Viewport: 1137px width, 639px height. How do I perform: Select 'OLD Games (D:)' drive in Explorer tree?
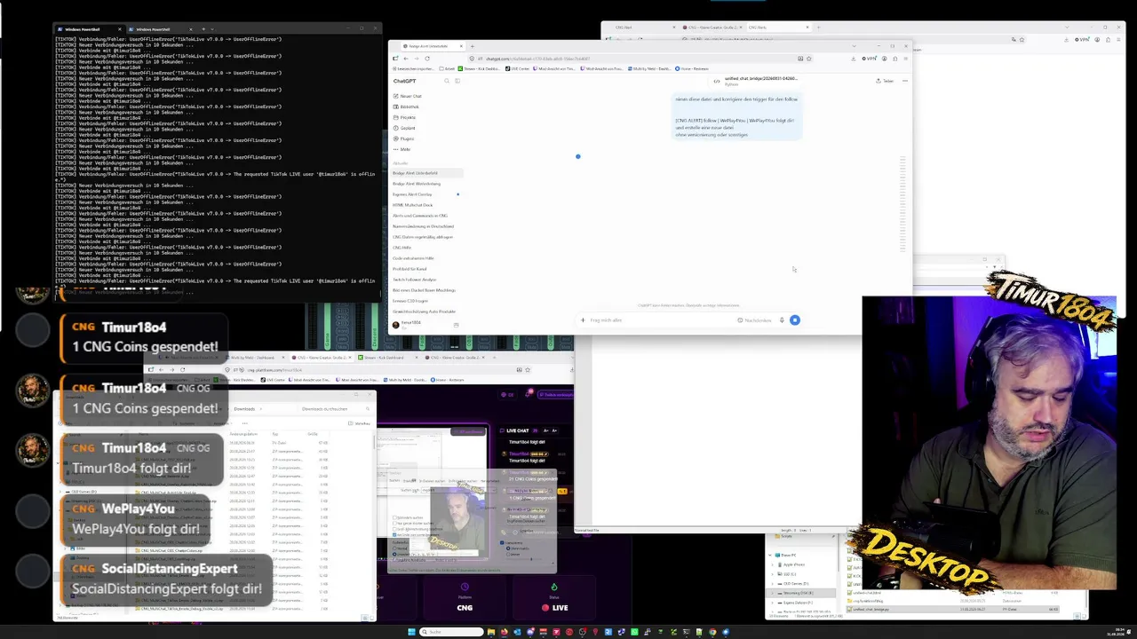pyautogui.click(x=796, y=584)
